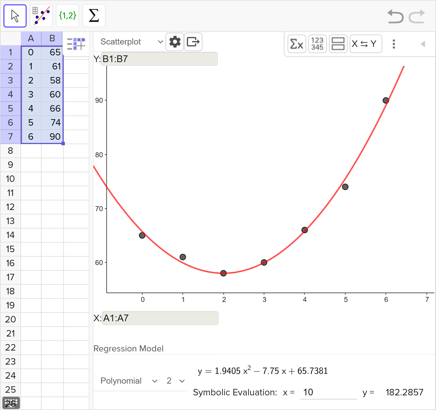The height and width of the screenshot is (410, 436).
Task: Click the evaluated y value 182.2857
Action: pos(404,392)
